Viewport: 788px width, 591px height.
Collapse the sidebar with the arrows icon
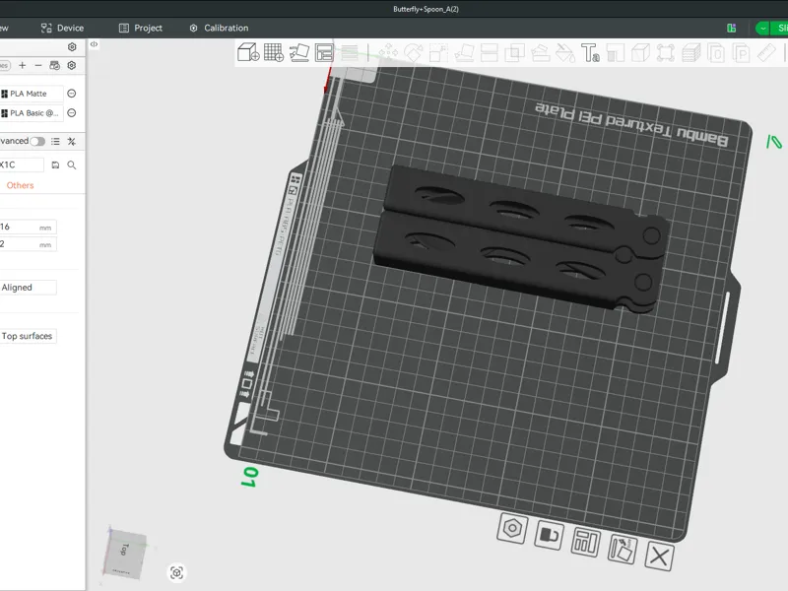pyautogui.click(x=94, y=44)
